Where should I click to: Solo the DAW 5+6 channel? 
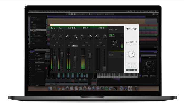[98, 46]
